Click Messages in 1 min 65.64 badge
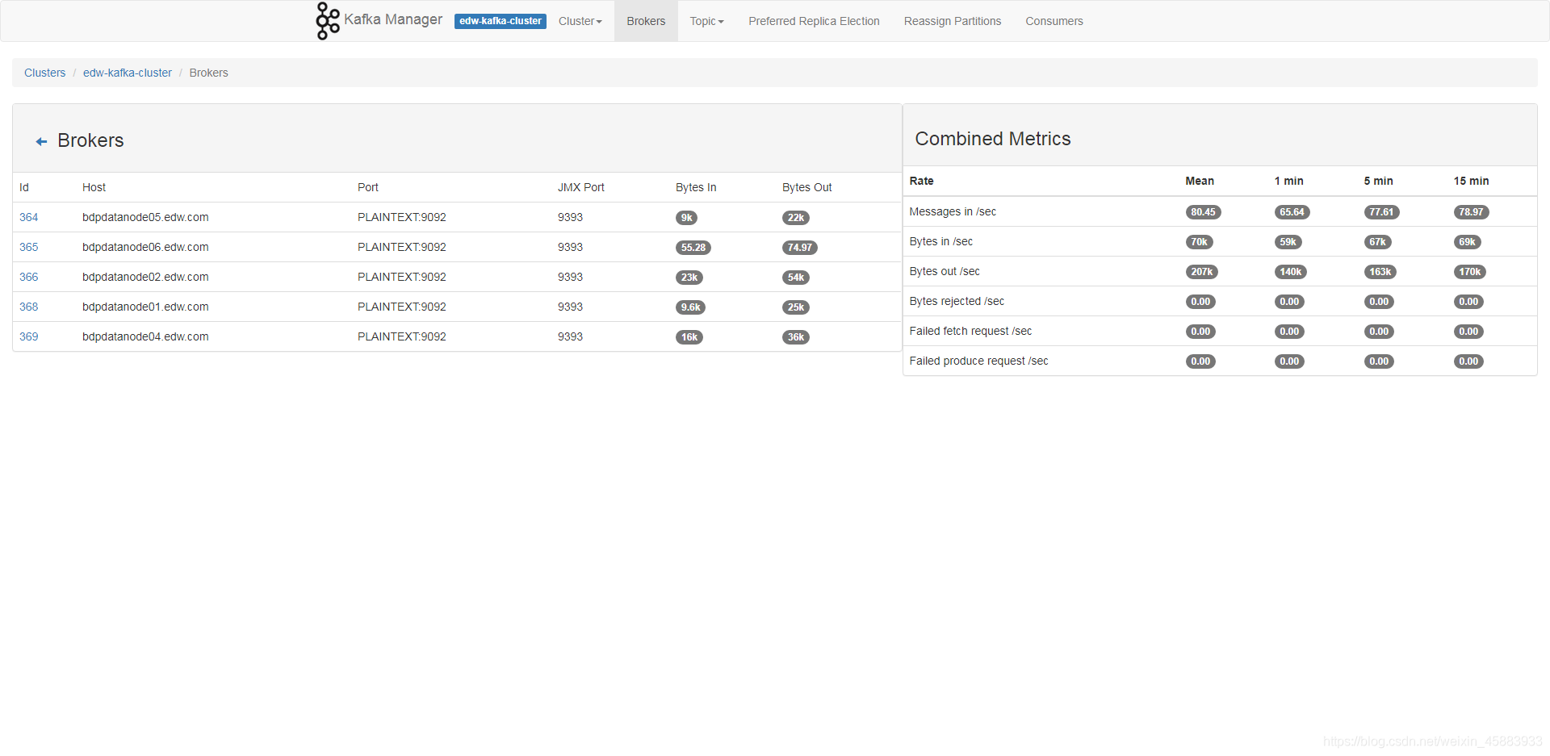The height and width of the screenshot is (756, 1550). coord(1292,212)
